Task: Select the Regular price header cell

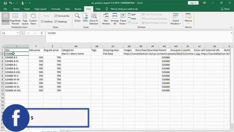Action: (52, 50)
